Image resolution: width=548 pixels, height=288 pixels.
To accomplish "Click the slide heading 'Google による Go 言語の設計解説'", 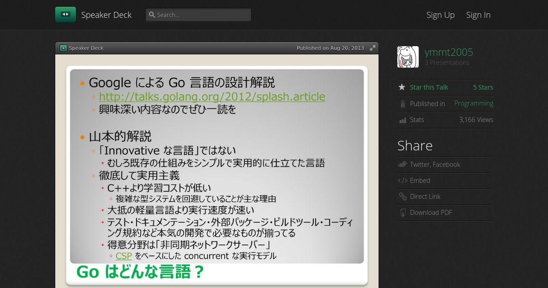I will (182, 83).
